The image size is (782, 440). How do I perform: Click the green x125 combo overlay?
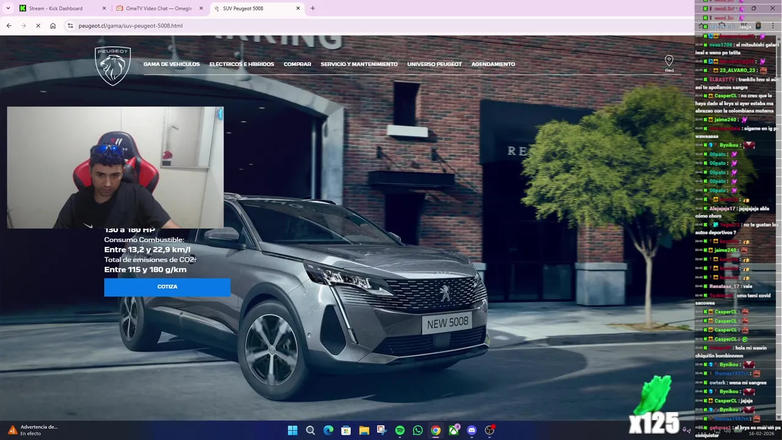click(x=654, y=405)
